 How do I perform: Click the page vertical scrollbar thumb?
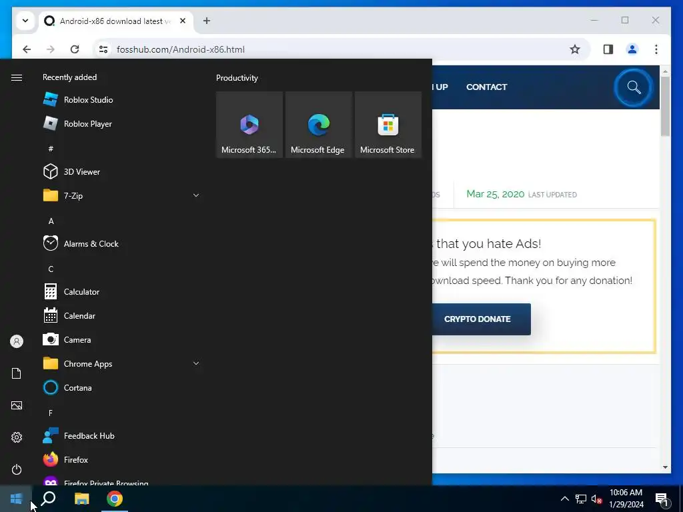coord(665,106)
